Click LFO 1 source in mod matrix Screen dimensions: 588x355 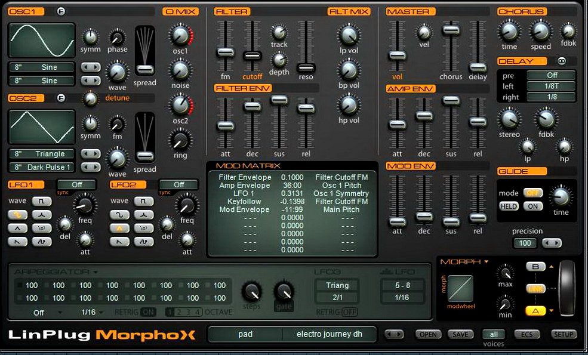[244, 193]
